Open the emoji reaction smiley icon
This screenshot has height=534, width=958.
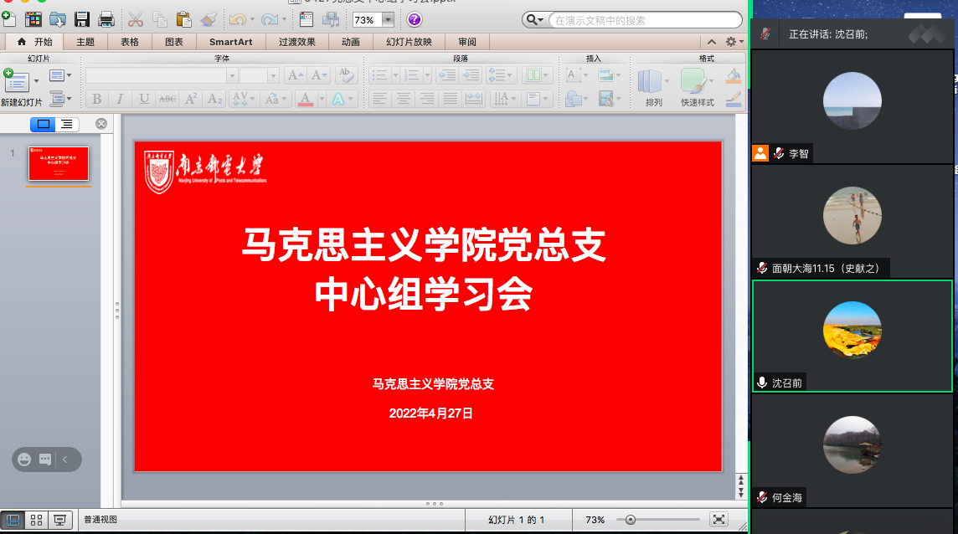tap(24, 459)
